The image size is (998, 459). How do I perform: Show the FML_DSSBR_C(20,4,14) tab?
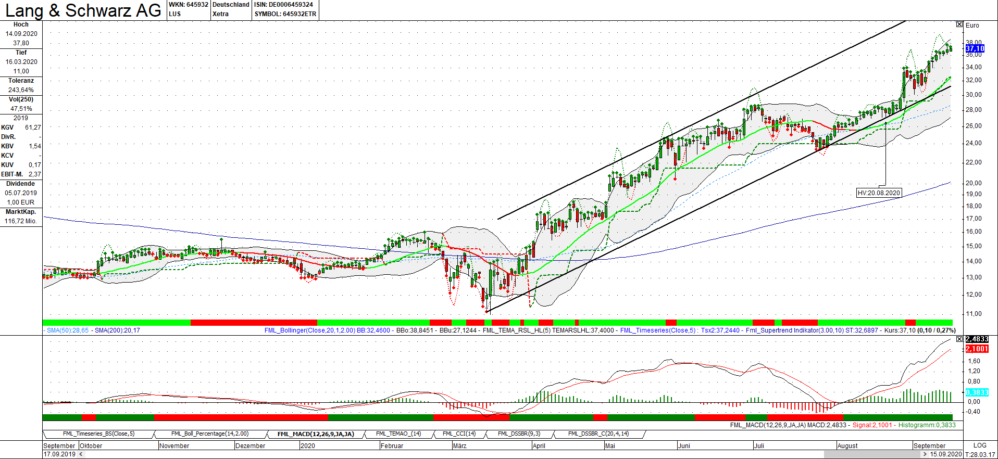coord(598,434)
